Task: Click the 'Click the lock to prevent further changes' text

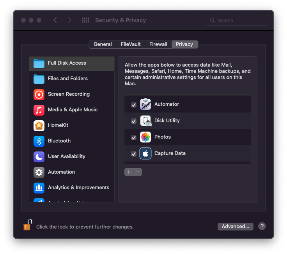Action: 85,227
